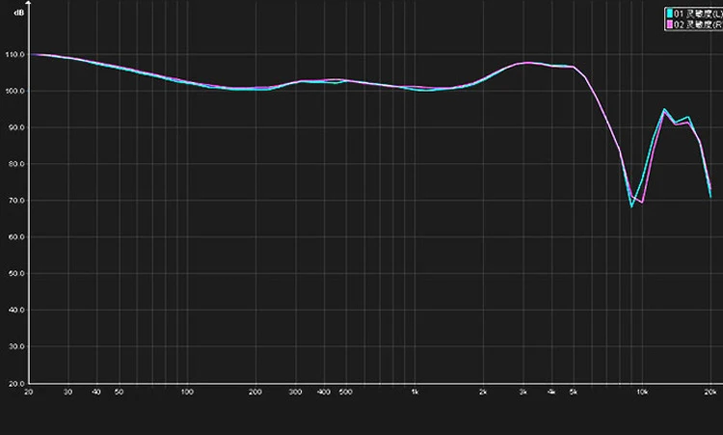Click the dB unit label on vertical axis

(19, 13)
